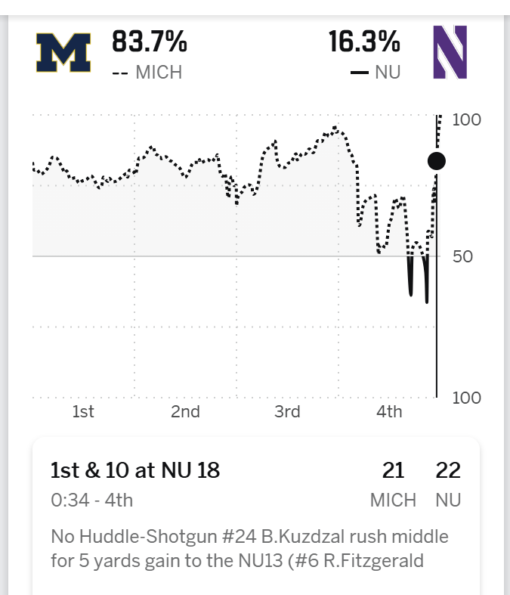The image size is (510, 595).
Task: Click the Michigan block M logo
Action: point(63,53)
